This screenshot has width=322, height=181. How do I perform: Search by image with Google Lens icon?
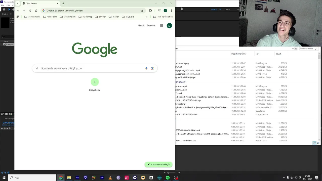click(x=152, y=68)
